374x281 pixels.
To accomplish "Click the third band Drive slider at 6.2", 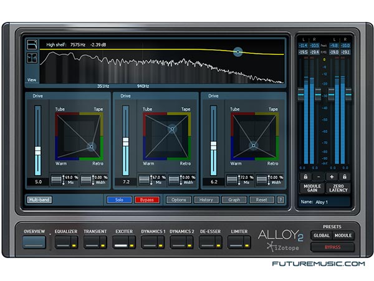I will (213, 145).
